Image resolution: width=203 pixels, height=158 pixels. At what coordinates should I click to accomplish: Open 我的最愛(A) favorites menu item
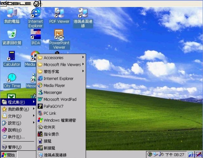pyautogui.click(x=18, y=109)
